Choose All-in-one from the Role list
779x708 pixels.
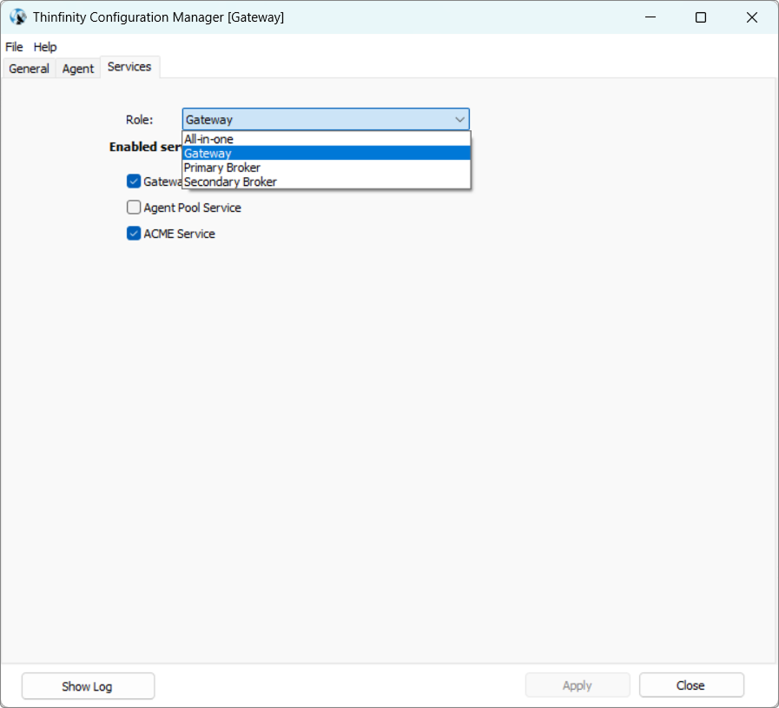pyautogui.click(x=208, y=139)
